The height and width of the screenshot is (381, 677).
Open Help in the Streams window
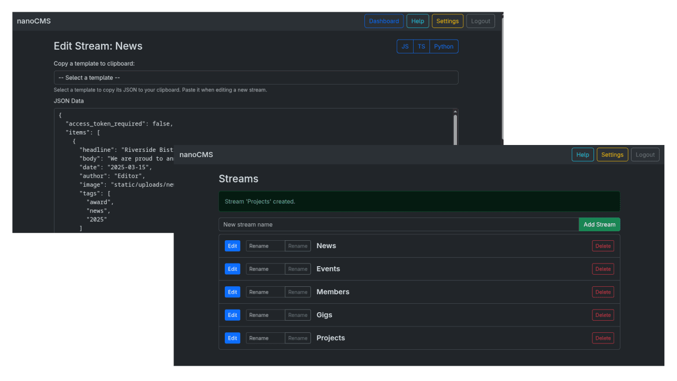[583, 155]
